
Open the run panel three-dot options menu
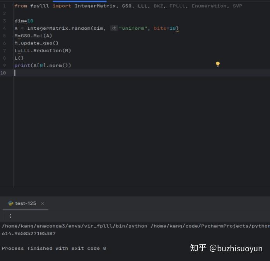(10, 216)
